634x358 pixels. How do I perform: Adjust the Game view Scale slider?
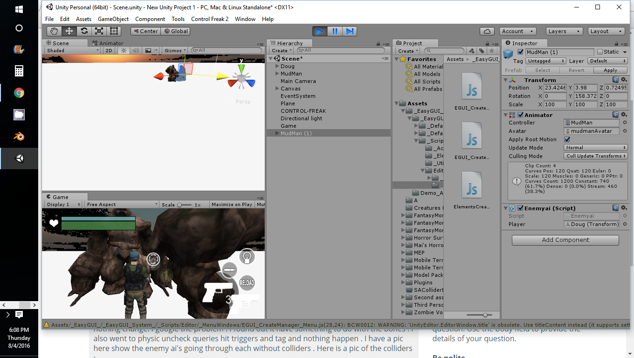[184, 205]
